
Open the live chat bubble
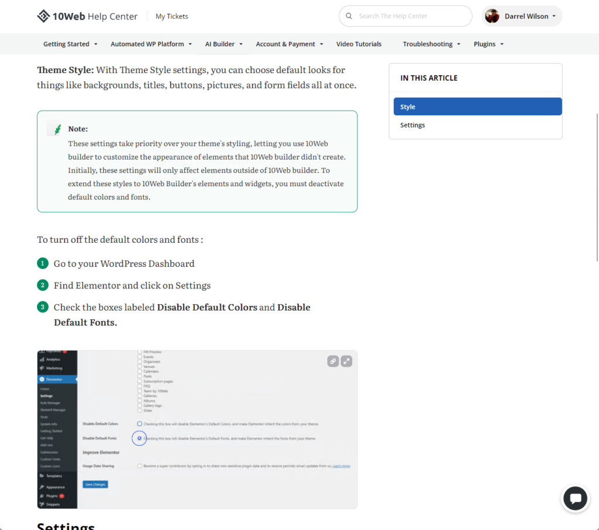tap(575, 498)
